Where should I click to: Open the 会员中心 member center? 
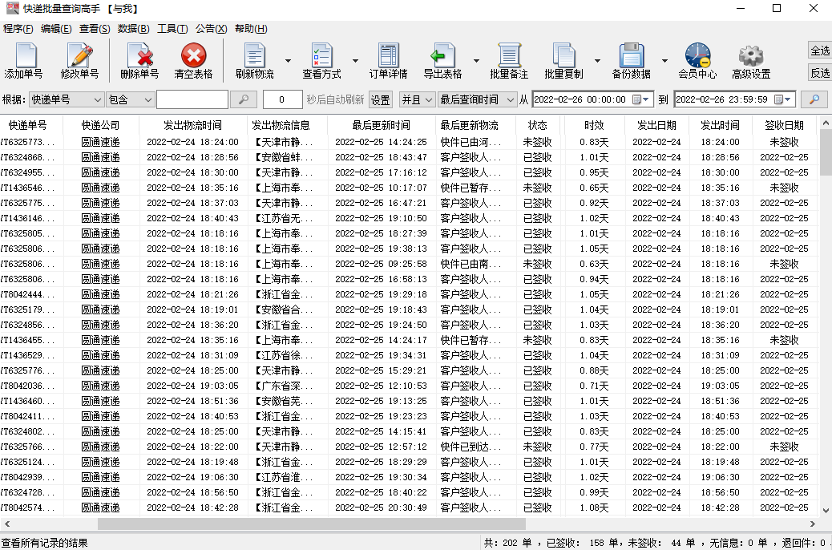[697, 61]
